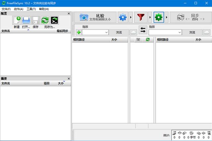
Task: Click the 打开 (Open) configuration icon
Action: click(26, 20)
